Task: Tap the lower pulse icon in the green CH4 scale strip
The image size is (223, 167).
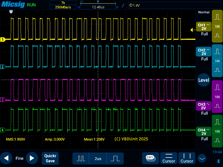Action: (217, 140)
